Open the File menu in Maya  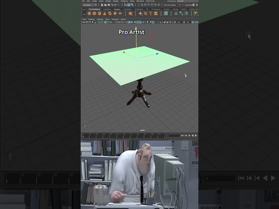coord(83,1)
